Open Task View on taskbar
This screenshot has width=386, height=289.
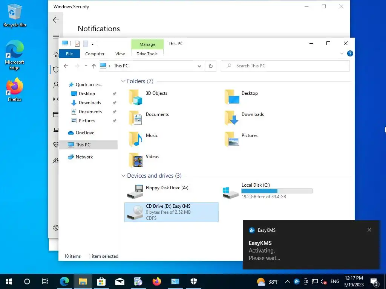pos(45,281)
